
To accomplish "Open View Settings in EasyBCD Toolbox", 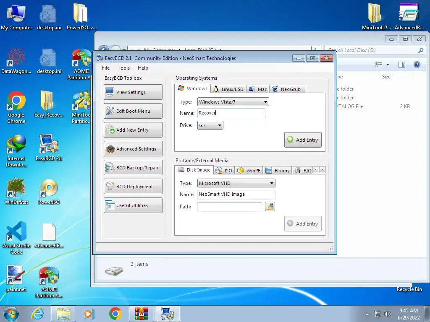I will click(133, 92).
